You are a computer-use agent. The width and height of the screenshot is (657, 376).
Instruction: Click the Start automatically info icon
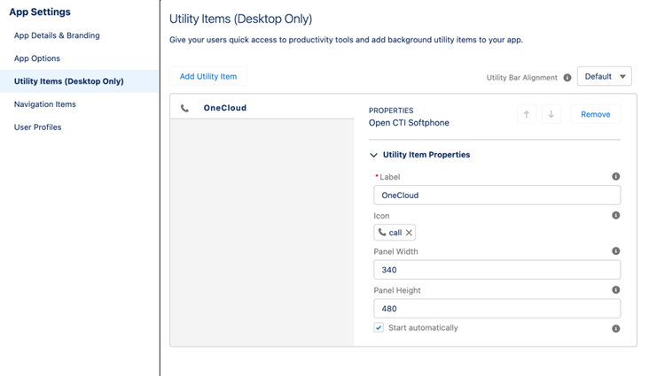(615, 328)
